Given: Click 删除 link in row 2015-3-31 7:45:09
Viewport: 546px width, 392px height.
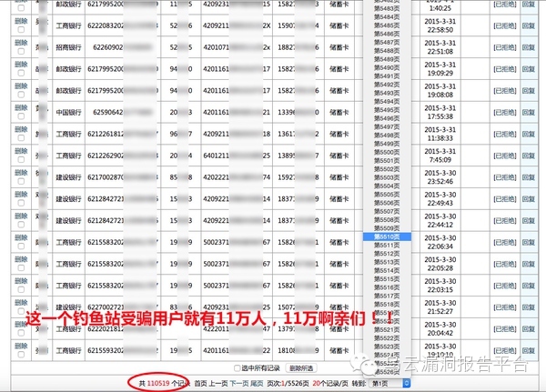Looking at the screenshot, I should tap(21, 151).
